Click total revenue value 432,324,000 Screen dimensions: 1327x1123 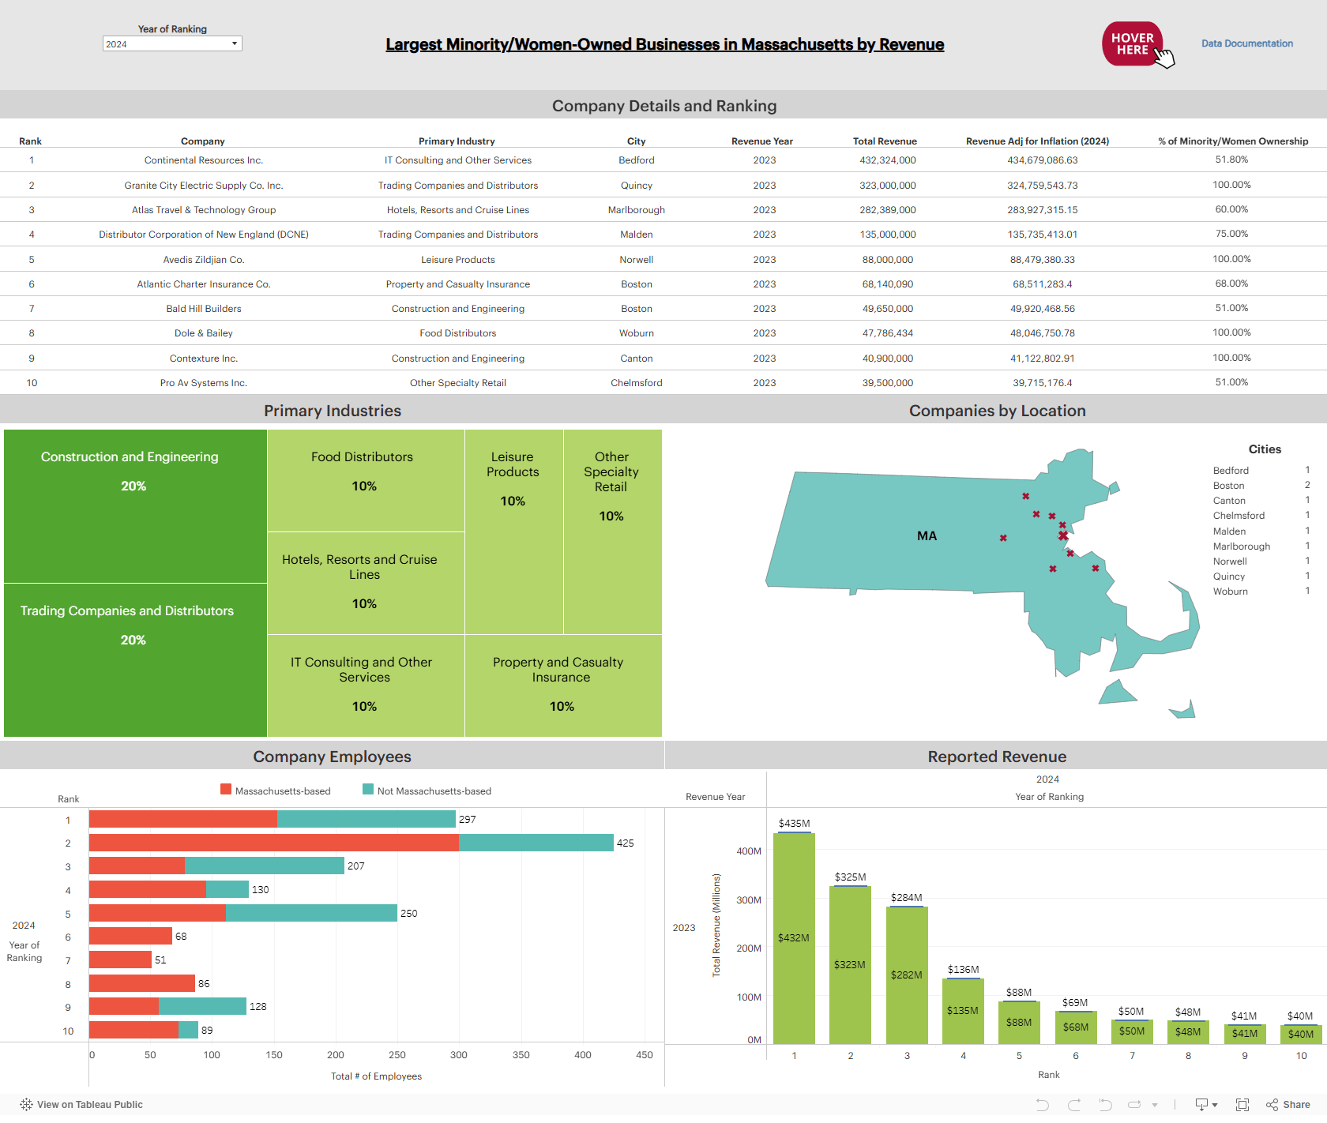point(888,160)
